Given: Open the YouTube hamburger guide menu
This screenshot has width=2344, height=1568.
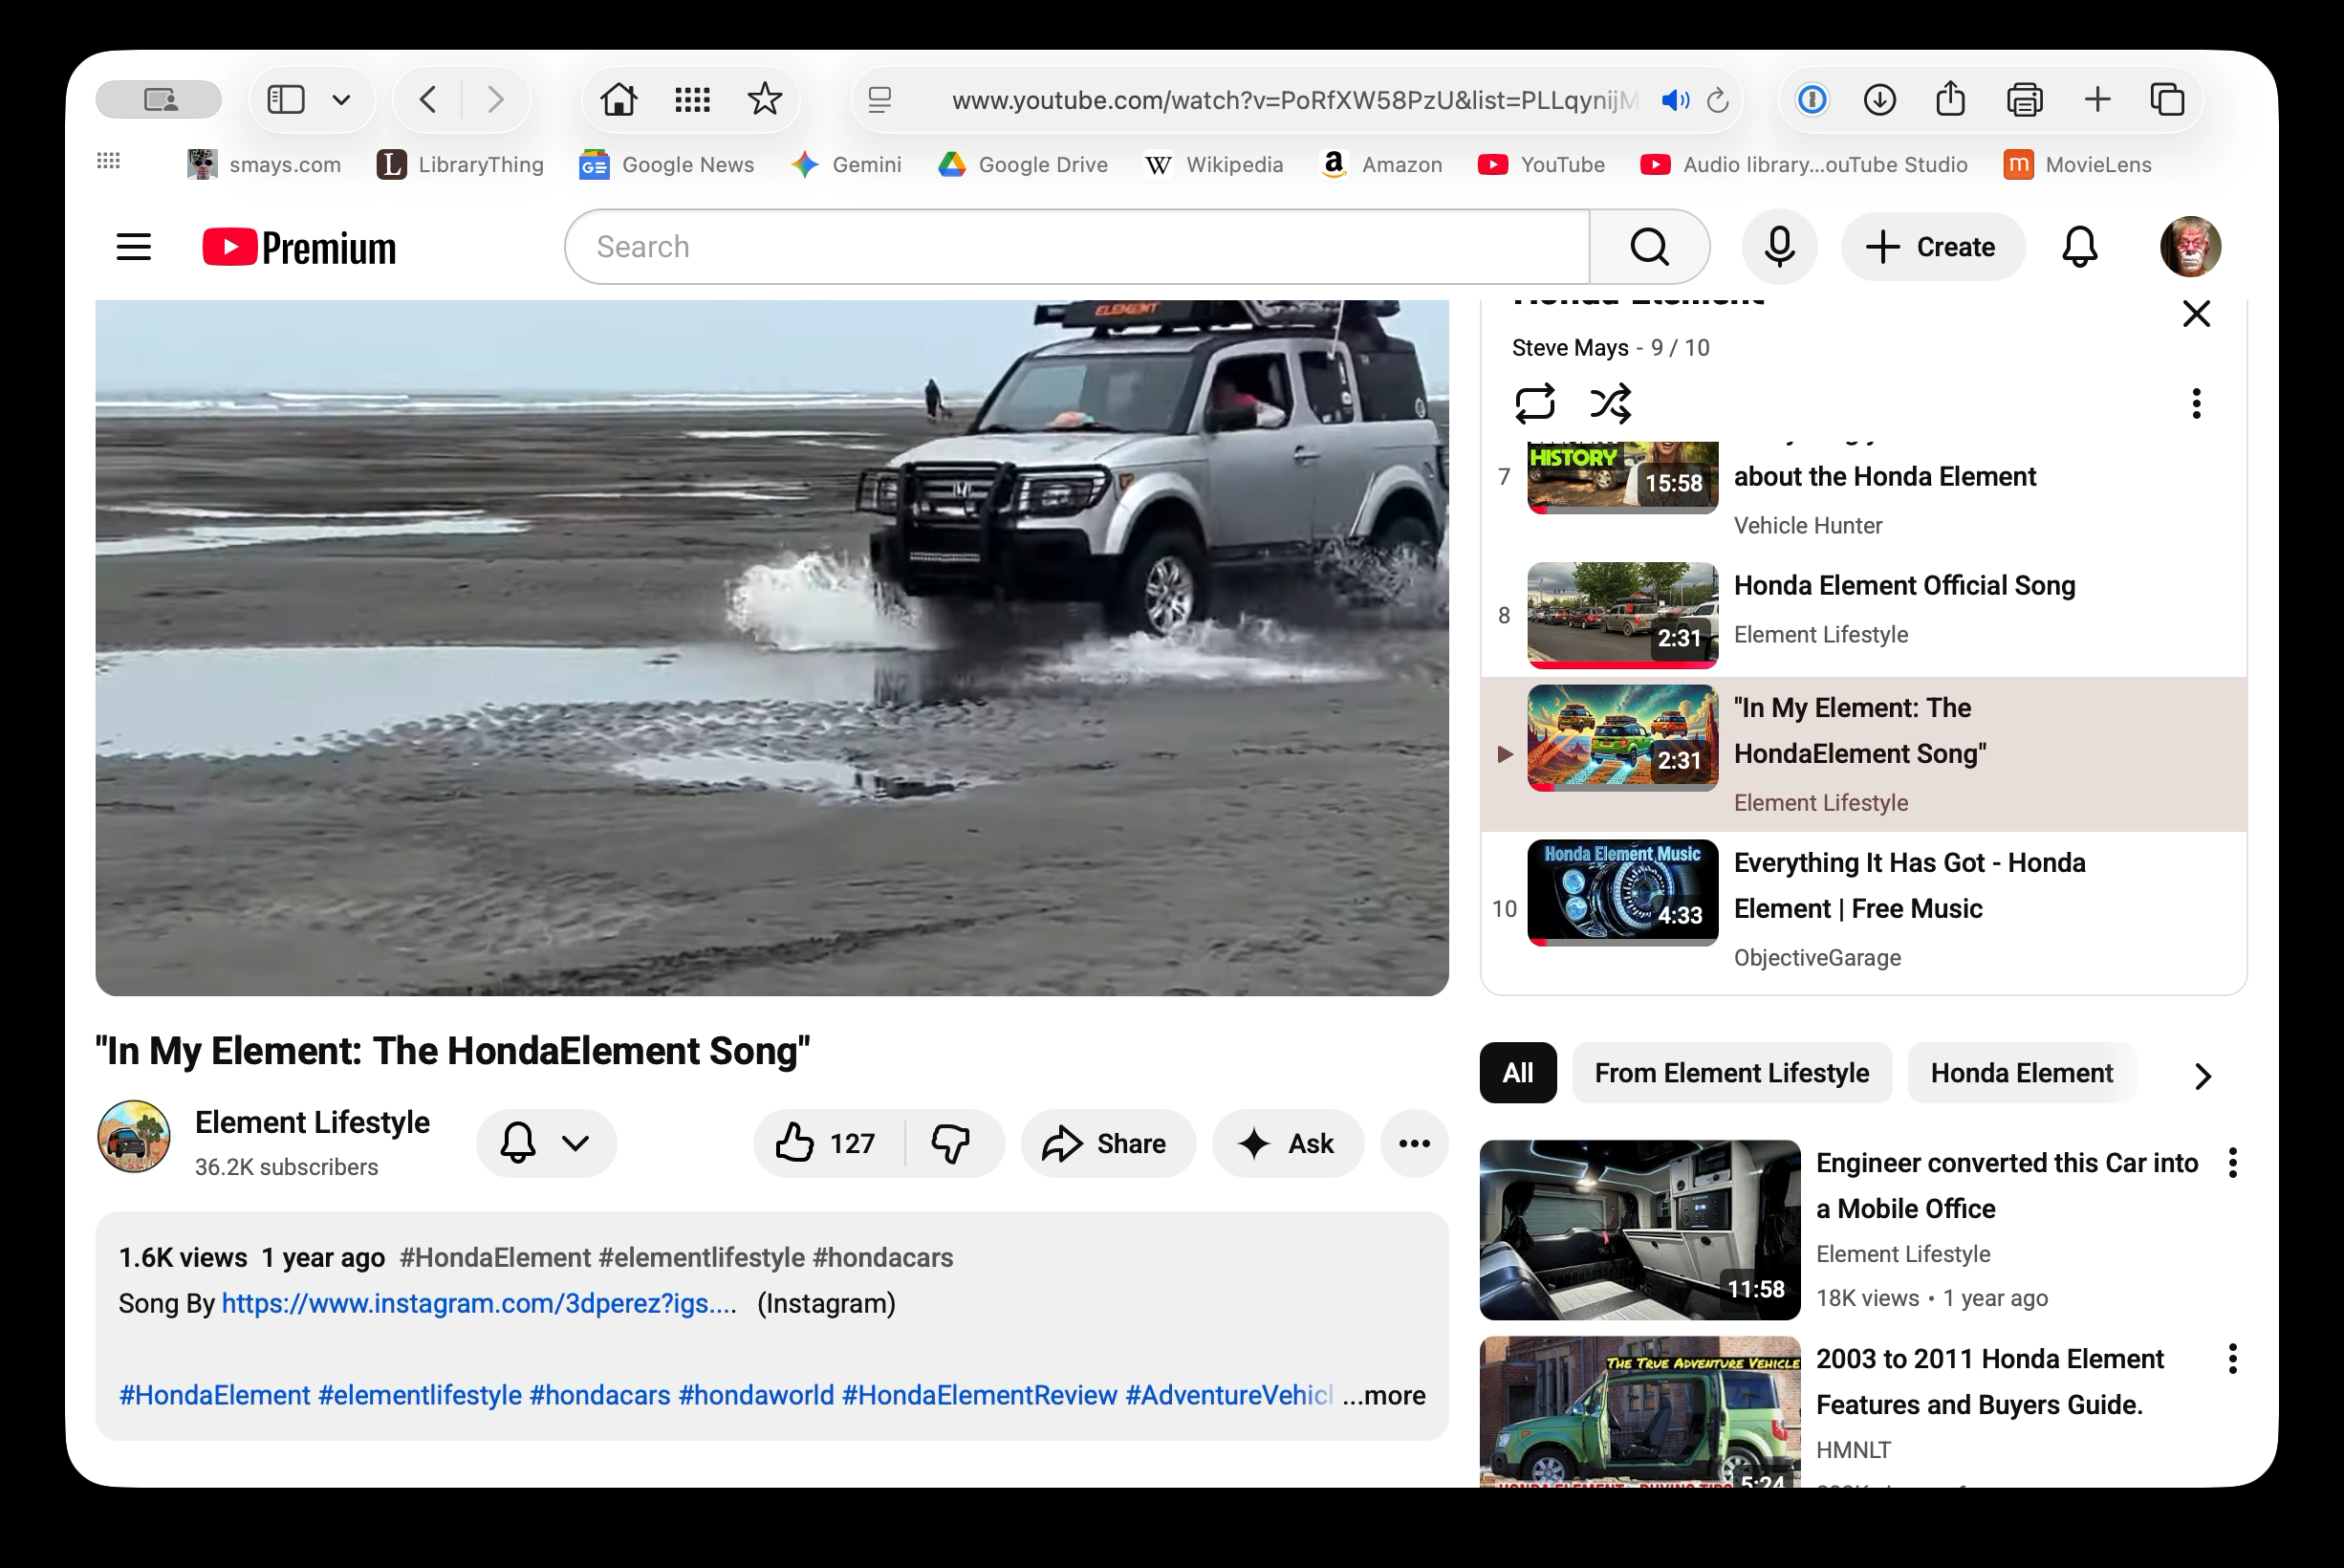Looking at the screenshot, I should click(133, 246).
